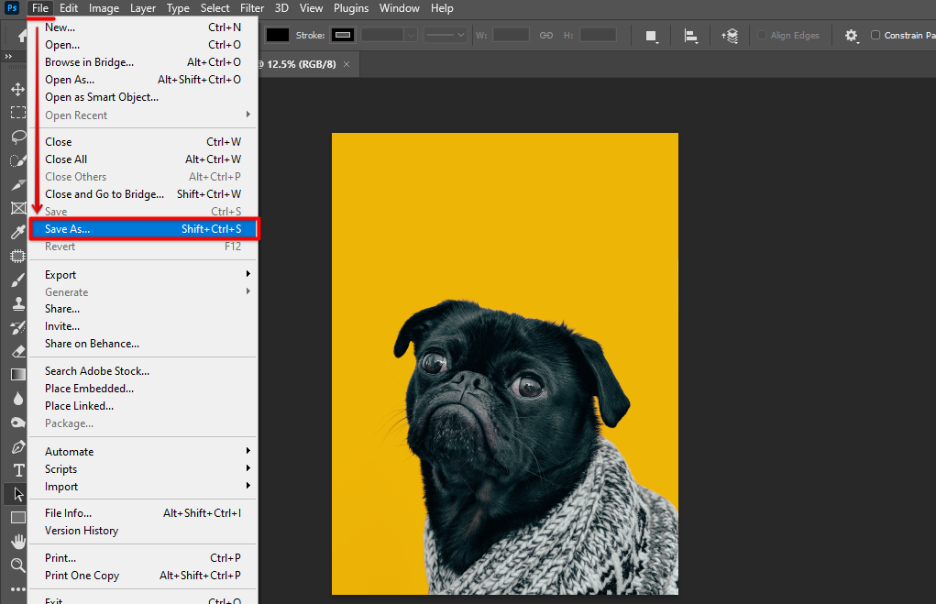The width and height of the screenshot is (936, 604).
Task: Choose the Lasso tool
Action: [17, 137]
